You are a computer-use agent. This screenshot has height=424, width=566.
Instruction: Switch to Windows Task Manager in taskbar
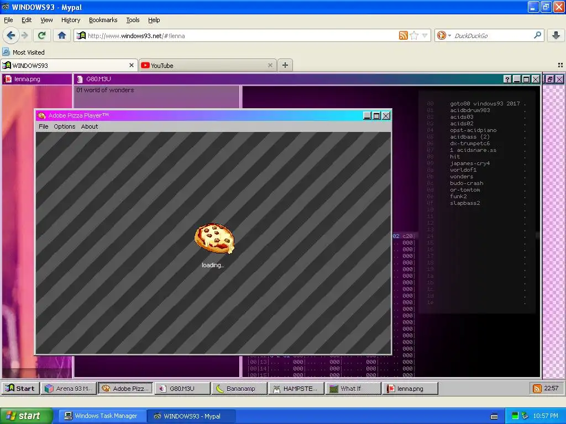coord(102,416)
